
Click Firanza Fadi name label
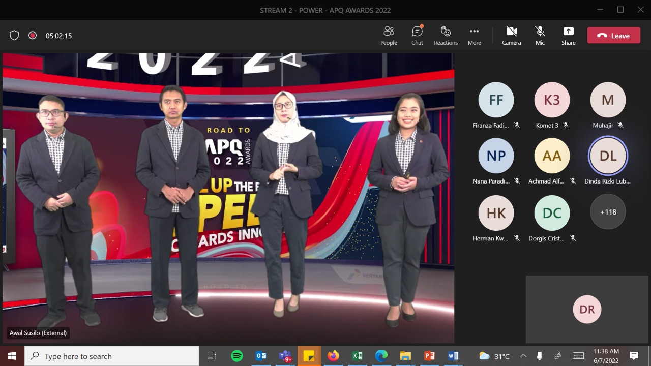(490, 125)
